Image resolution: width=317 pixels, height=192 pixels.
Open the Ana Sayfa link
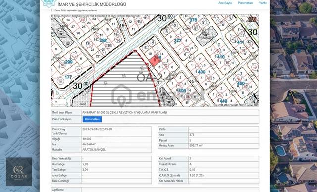pos(225,3)
